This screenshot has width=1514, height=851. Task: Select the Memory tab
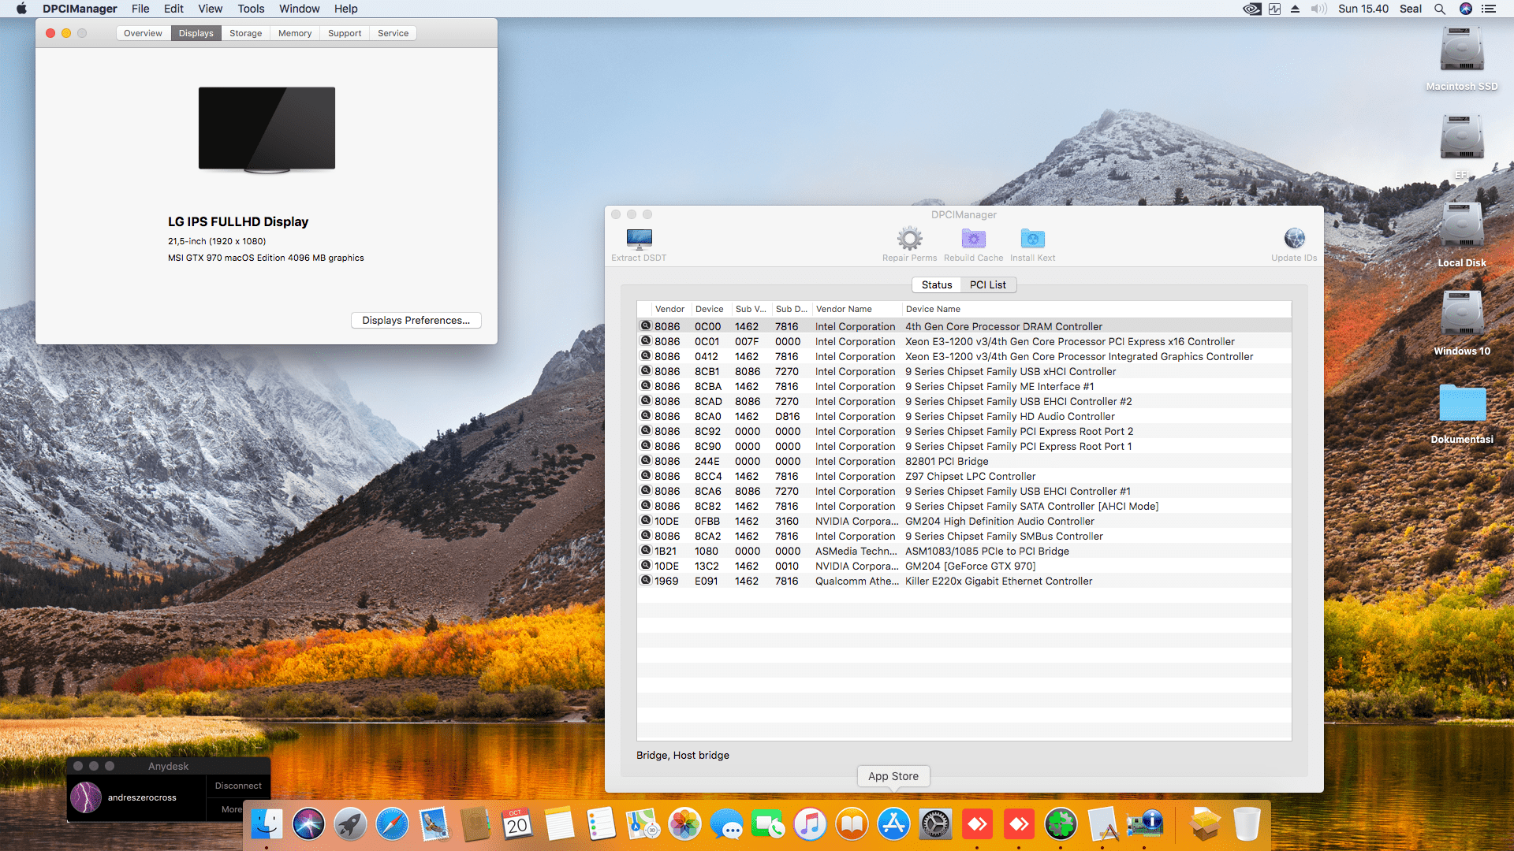click(x=294, y=33)
